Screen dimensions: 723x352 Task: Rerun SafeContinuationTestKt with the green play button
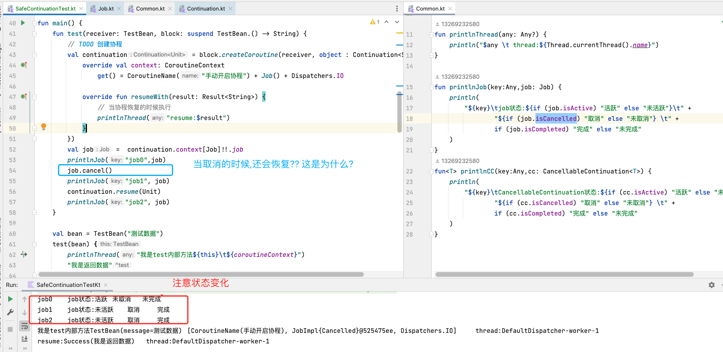click(x=10, y=299)
